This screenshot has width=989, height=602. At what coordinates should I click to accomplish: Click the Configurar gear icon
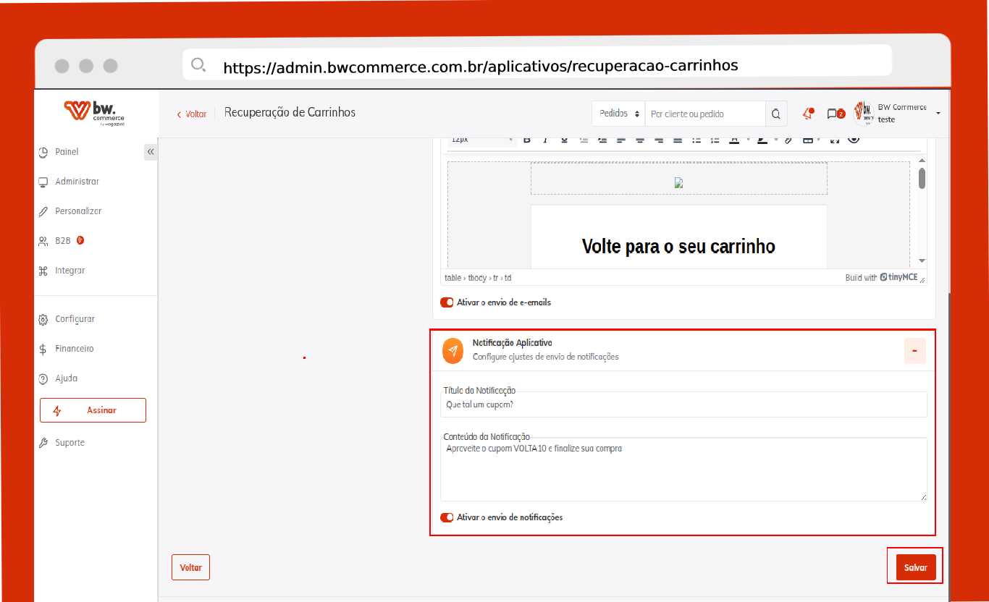43,319
